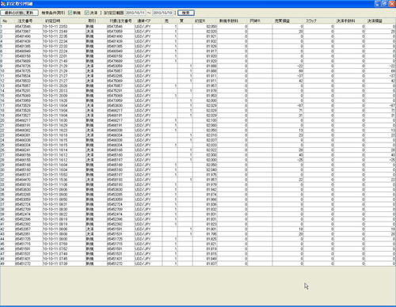Click the 検索 search button
The height and width of the screenshot is (307, 396).
coord(186,13)
